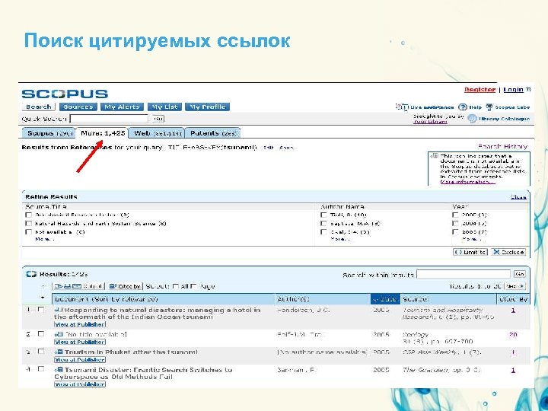
Task: Click the info icon in the note box
Action: coord(435,155)
